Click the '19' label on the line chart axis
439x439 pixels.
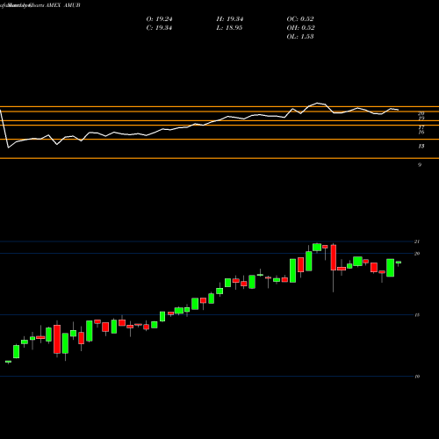pos(421,119)
